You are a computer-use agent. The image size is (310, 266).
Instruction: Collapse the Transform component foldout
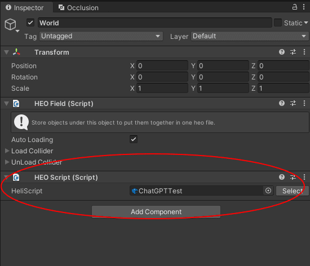[x=7, y=52]
